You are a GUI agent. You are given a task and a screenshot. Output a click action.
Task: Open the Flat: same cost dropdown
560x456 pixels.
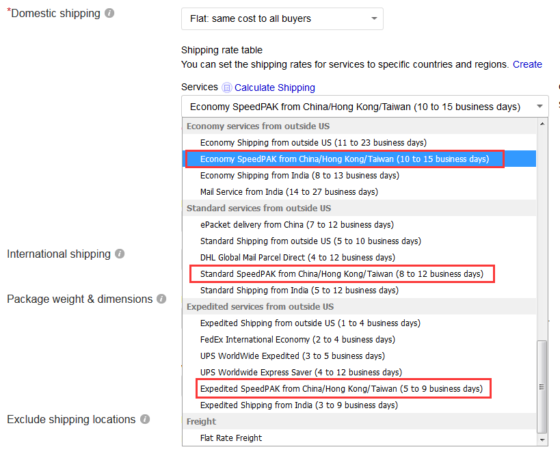point(282,18)
